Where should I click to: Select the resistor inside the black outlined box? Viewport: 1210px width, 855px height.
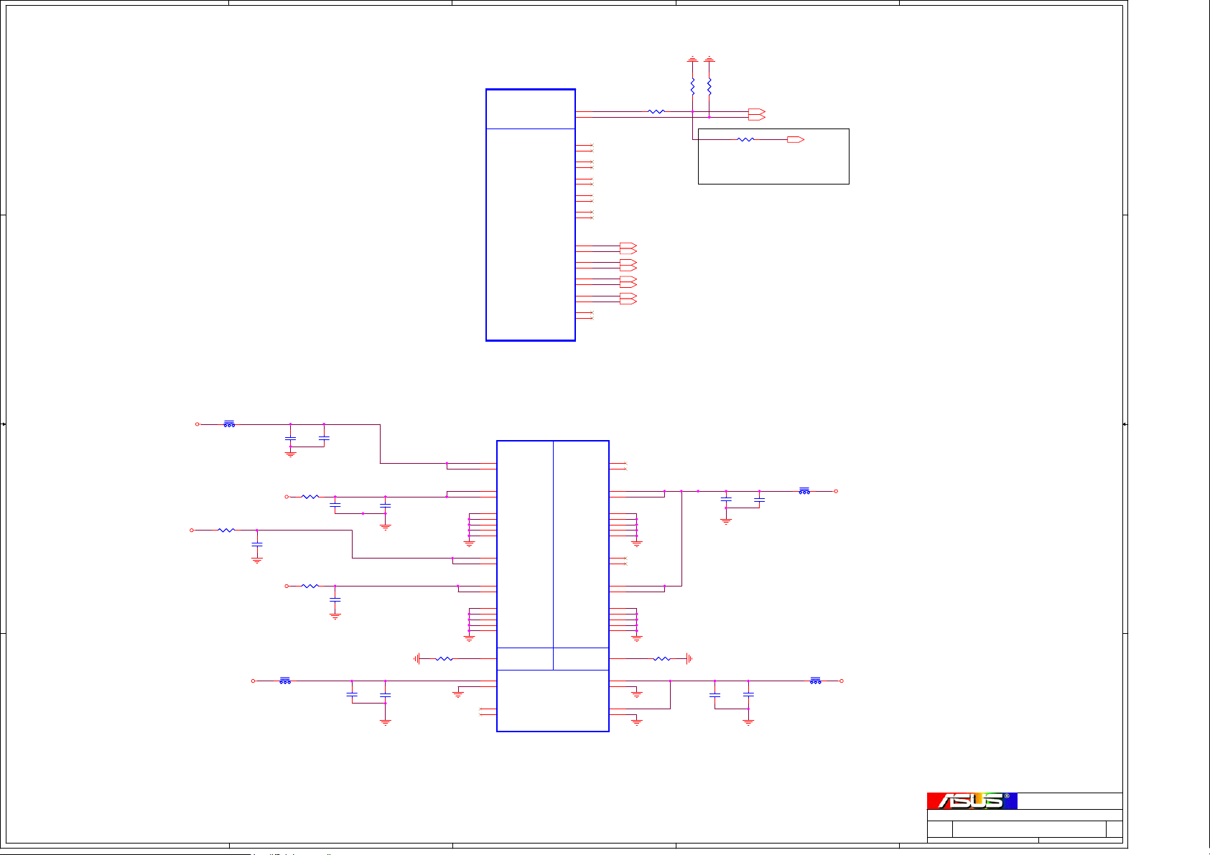pos(745,139)
